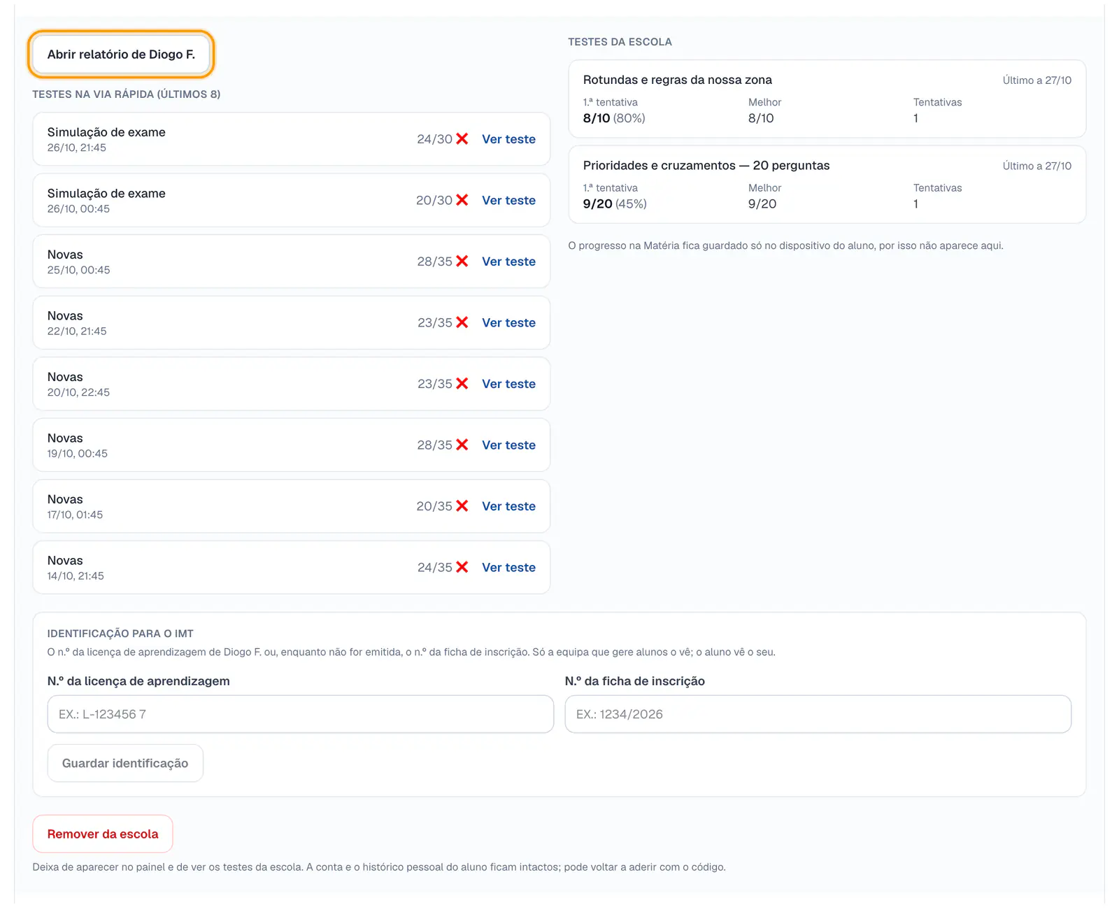Click failed icon on 20/10 Novas test
Image resolution: width=1119 pixels, height=909 pixels.
pyautogui.click(x=462, y=384)
